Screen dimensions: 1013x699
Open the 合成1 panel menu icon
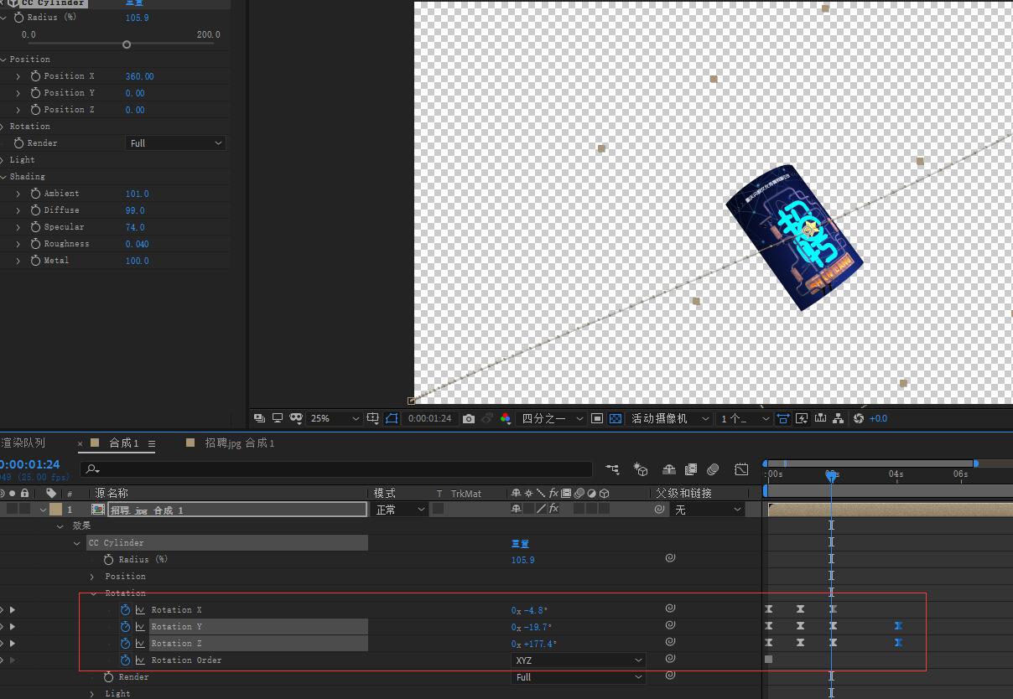click(152, 443)
